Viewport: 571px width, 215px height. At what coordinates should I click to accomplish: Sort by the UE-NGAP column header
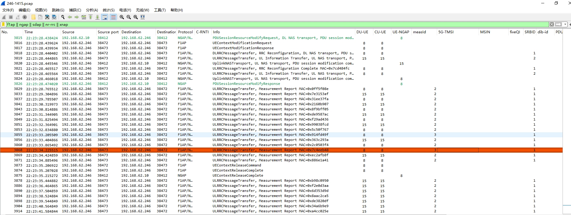point(401,32)
